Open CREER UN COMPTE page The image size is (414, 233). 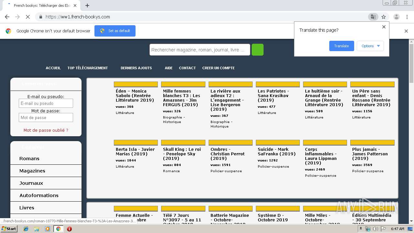(218, 68)
